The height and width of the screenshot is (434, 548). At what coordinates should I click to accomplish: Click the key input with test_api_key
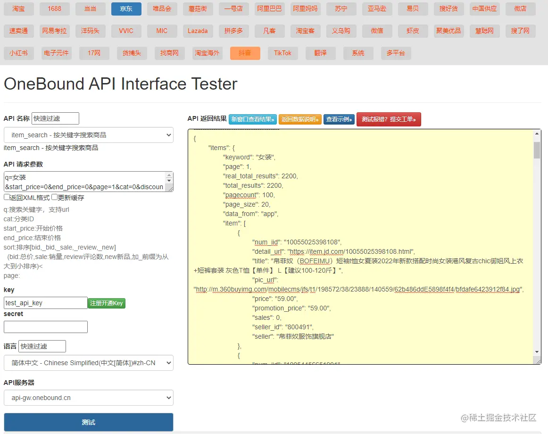point(45,303)
